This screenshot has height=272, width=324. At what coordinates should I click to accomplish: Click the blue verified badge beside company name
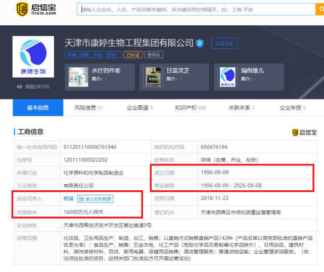(200, 43)
